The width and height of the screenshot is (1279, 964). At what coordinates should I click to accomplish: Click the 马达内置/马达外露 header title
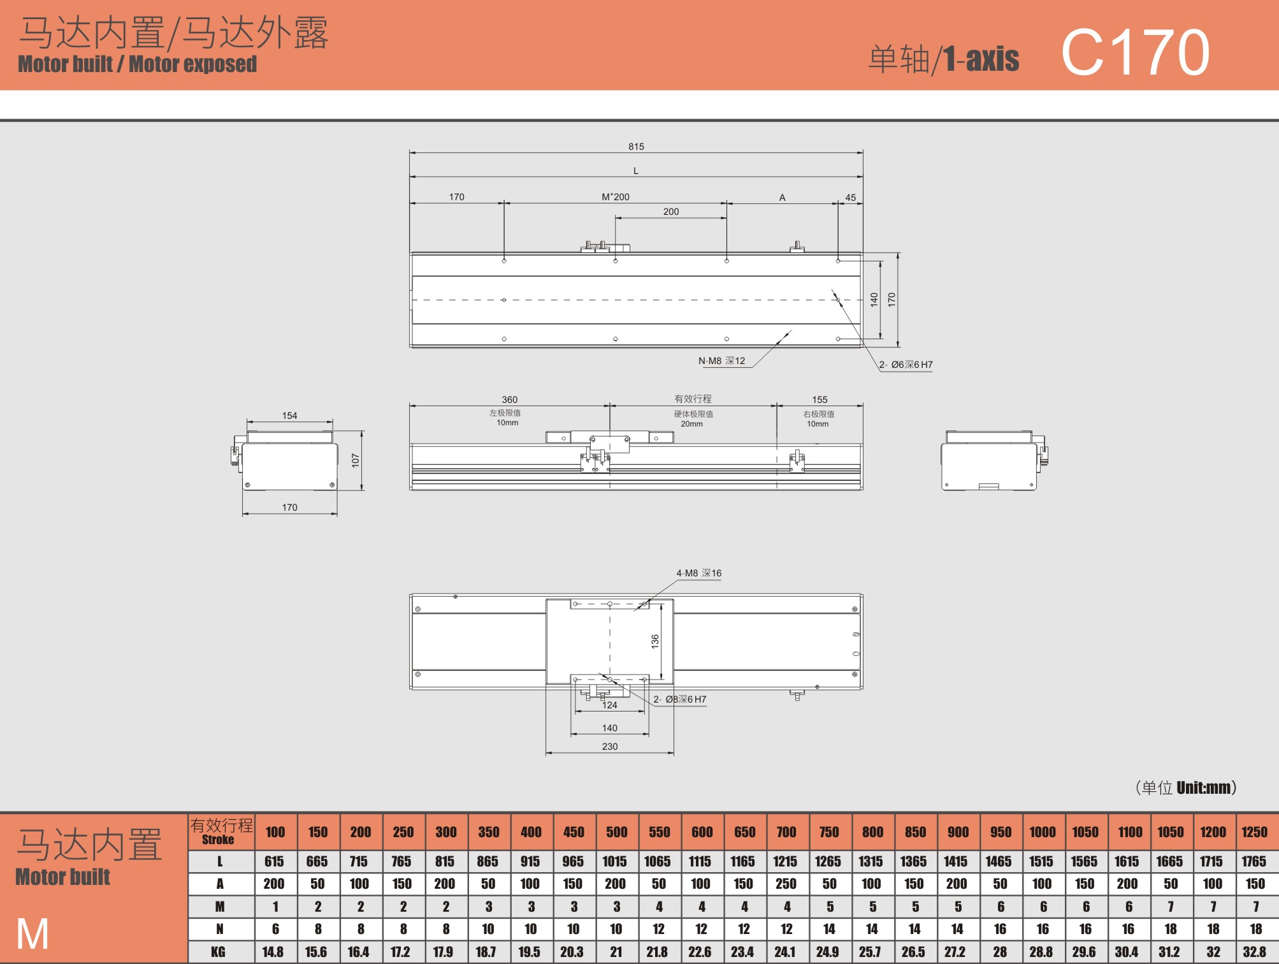174,33
